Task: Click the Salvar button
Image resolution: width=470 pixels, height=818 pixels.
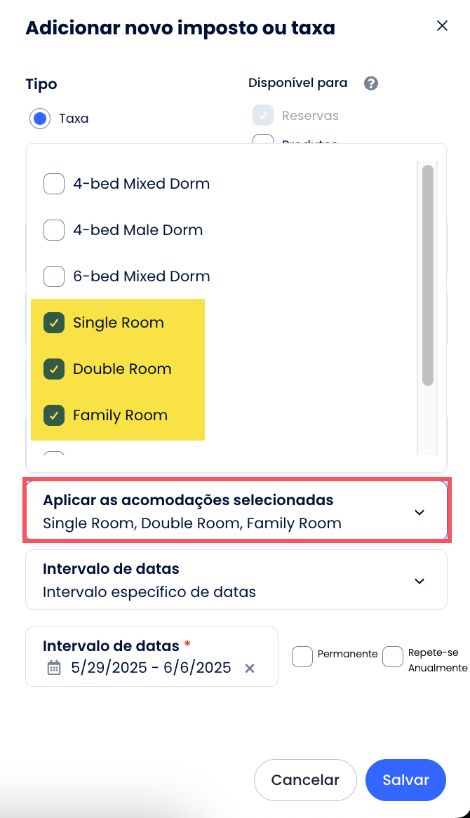Action: (405, 780)
